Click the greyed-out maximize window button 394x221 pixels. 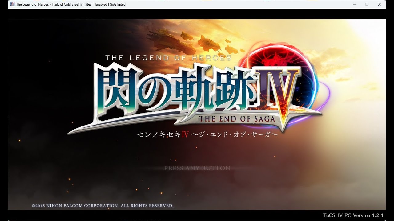(367, 4)
